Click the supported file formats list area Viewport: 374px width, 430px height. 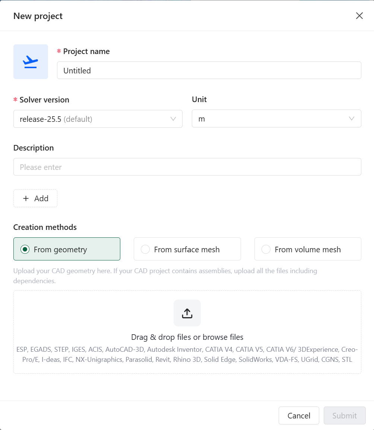(187, 355)
